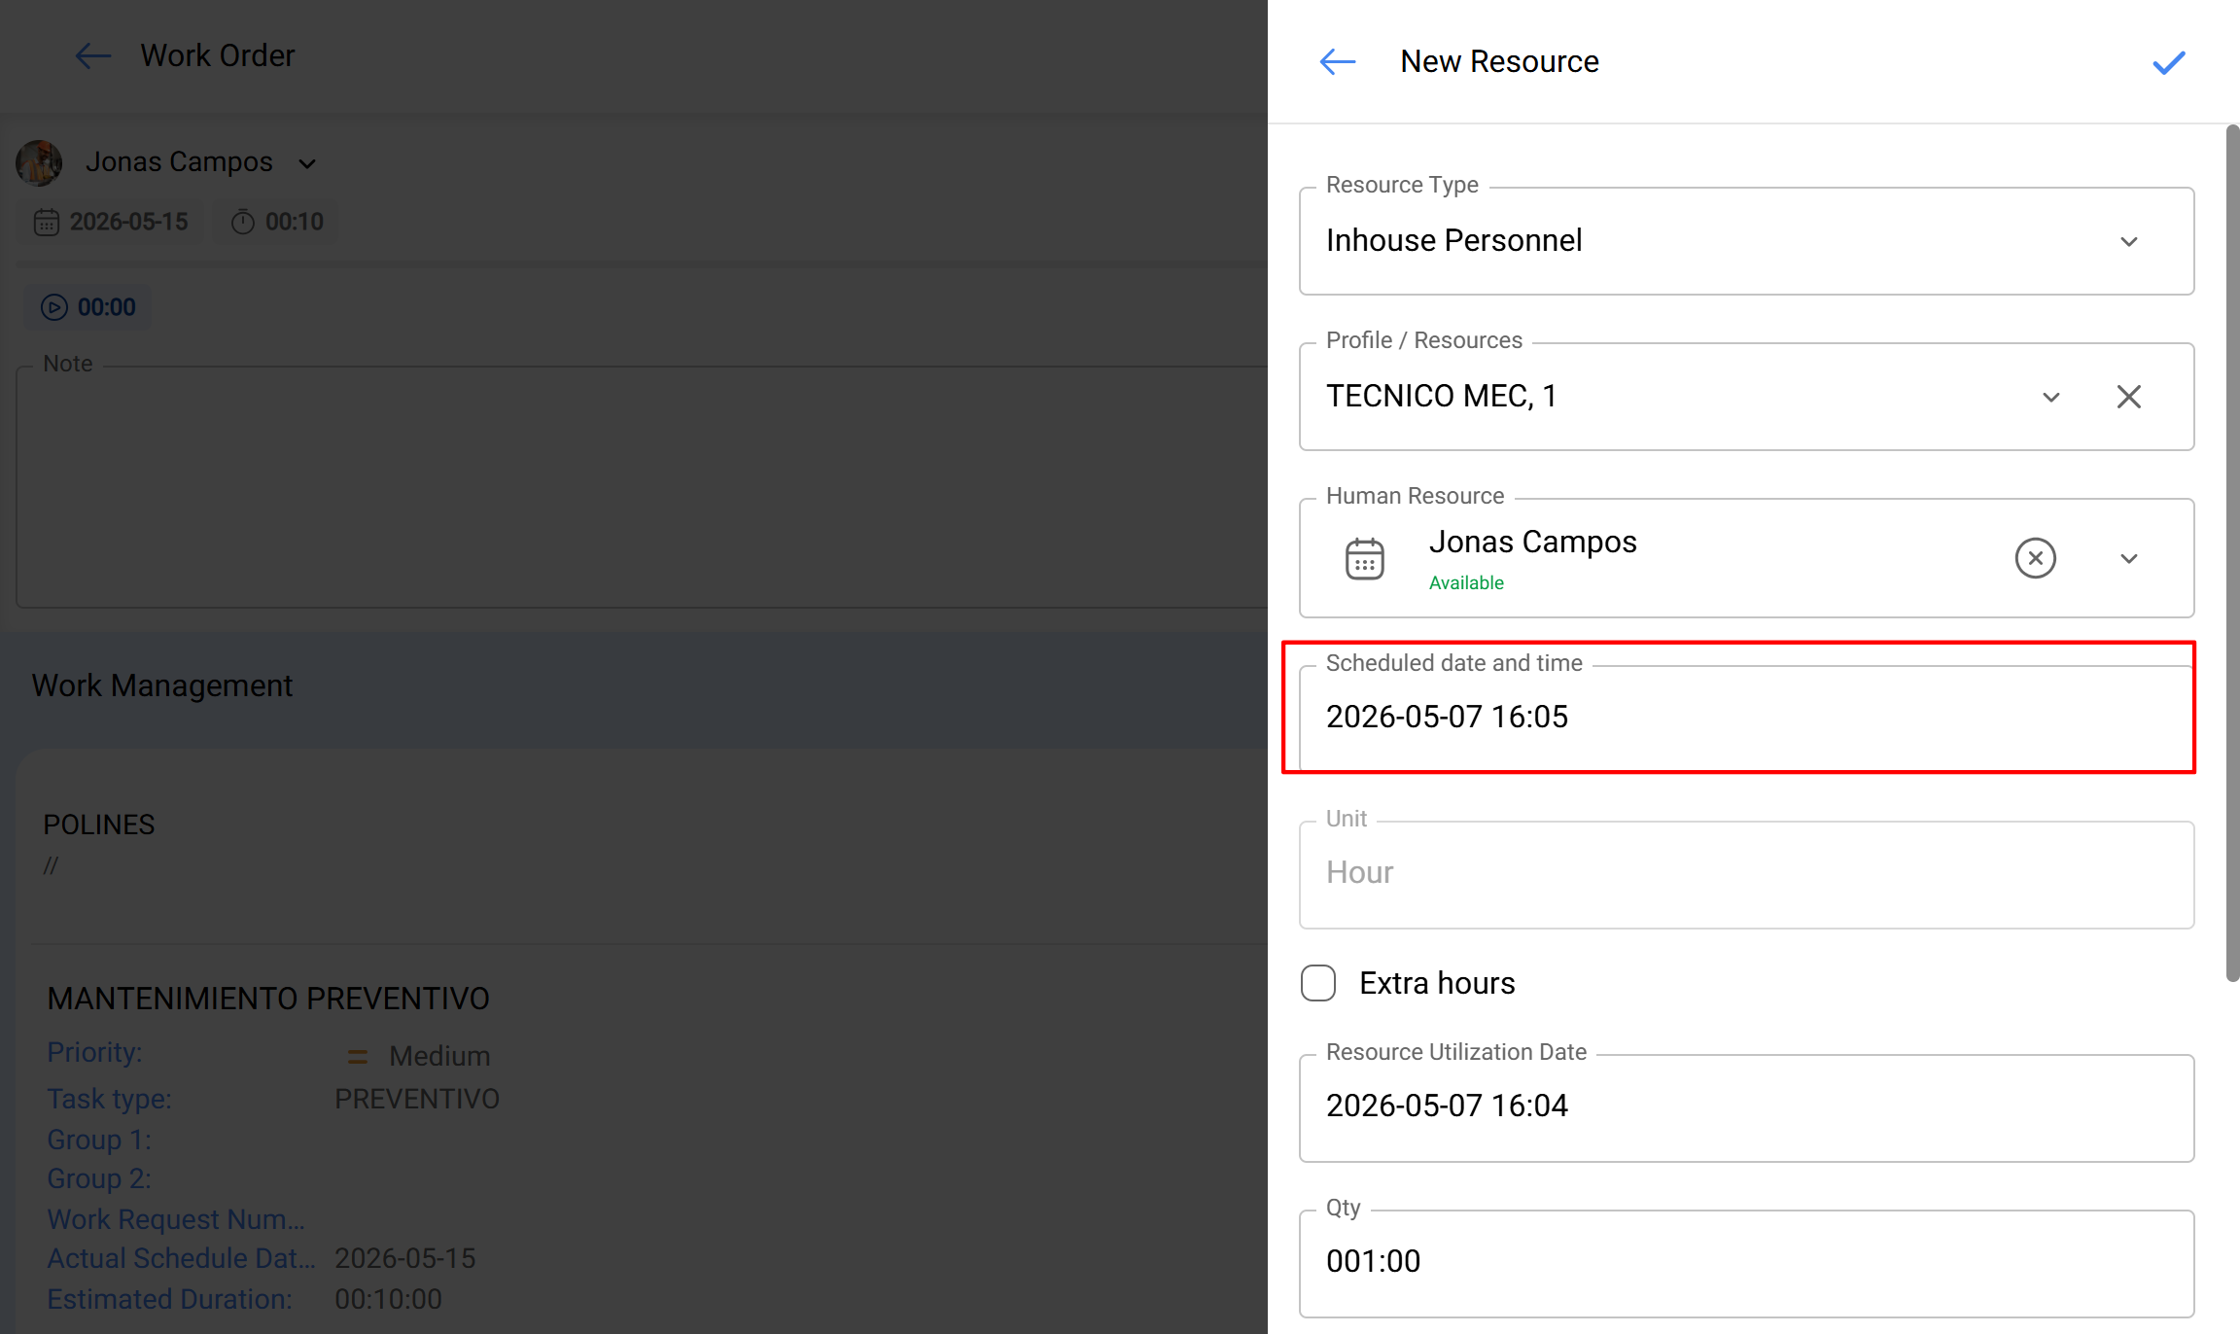Open the Human Resource calendar icon
The image size is (2240, 1334).
(1364, 559)
